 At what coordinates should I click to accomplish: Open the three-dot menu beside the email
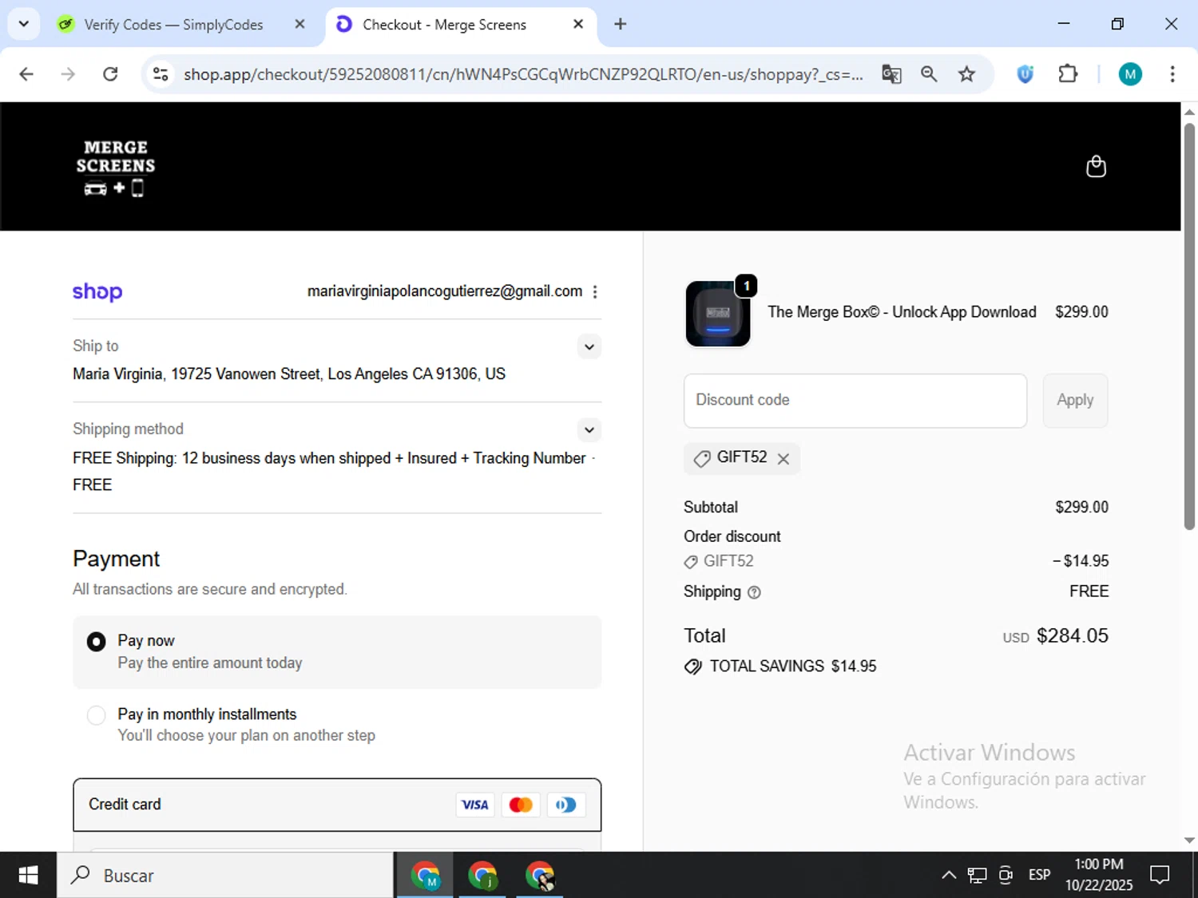pos(595,292)
